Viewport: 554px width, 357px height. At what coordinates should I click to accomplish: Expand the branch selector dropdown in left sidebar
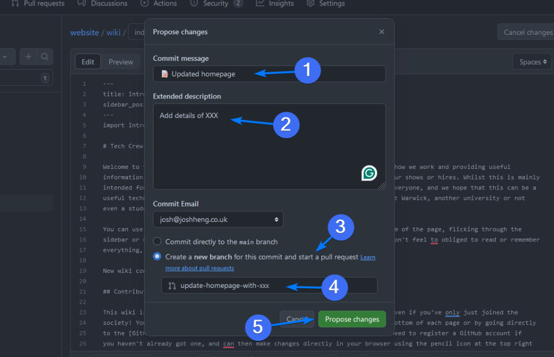coord(6,56)
